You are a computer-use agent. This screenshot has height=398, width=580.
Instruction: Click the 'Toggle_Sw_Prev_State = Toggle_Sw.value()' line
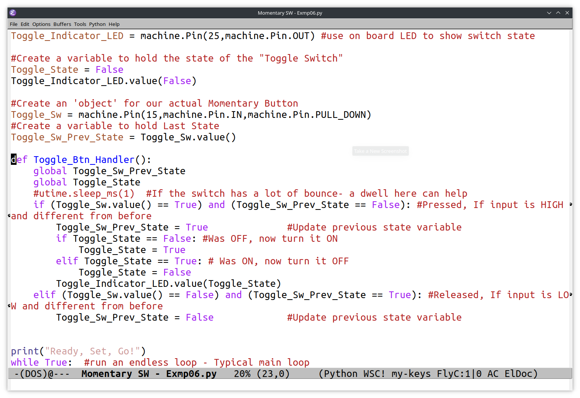[x=123, y=137]
